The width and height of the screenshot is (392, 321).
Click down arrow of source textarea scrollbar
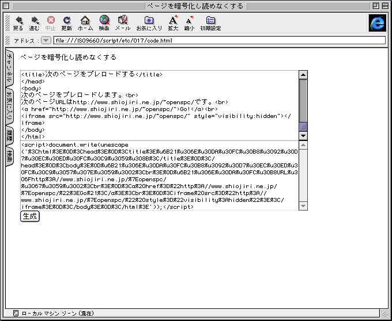point(303,136)
